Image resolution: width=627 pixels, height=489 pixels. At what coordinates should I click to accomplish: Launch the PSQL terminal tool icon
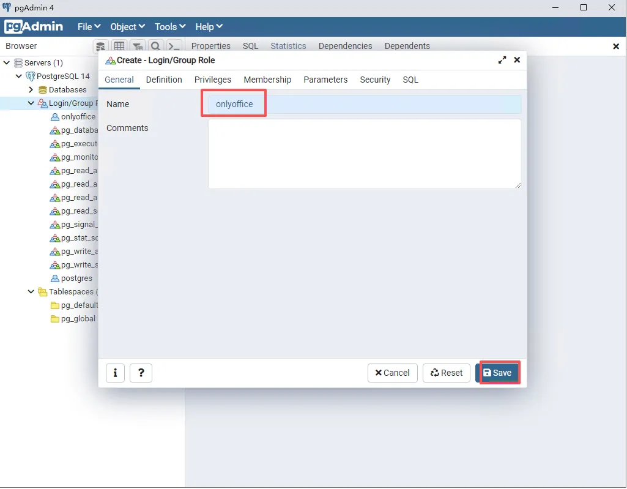click(x=174, y=47)
